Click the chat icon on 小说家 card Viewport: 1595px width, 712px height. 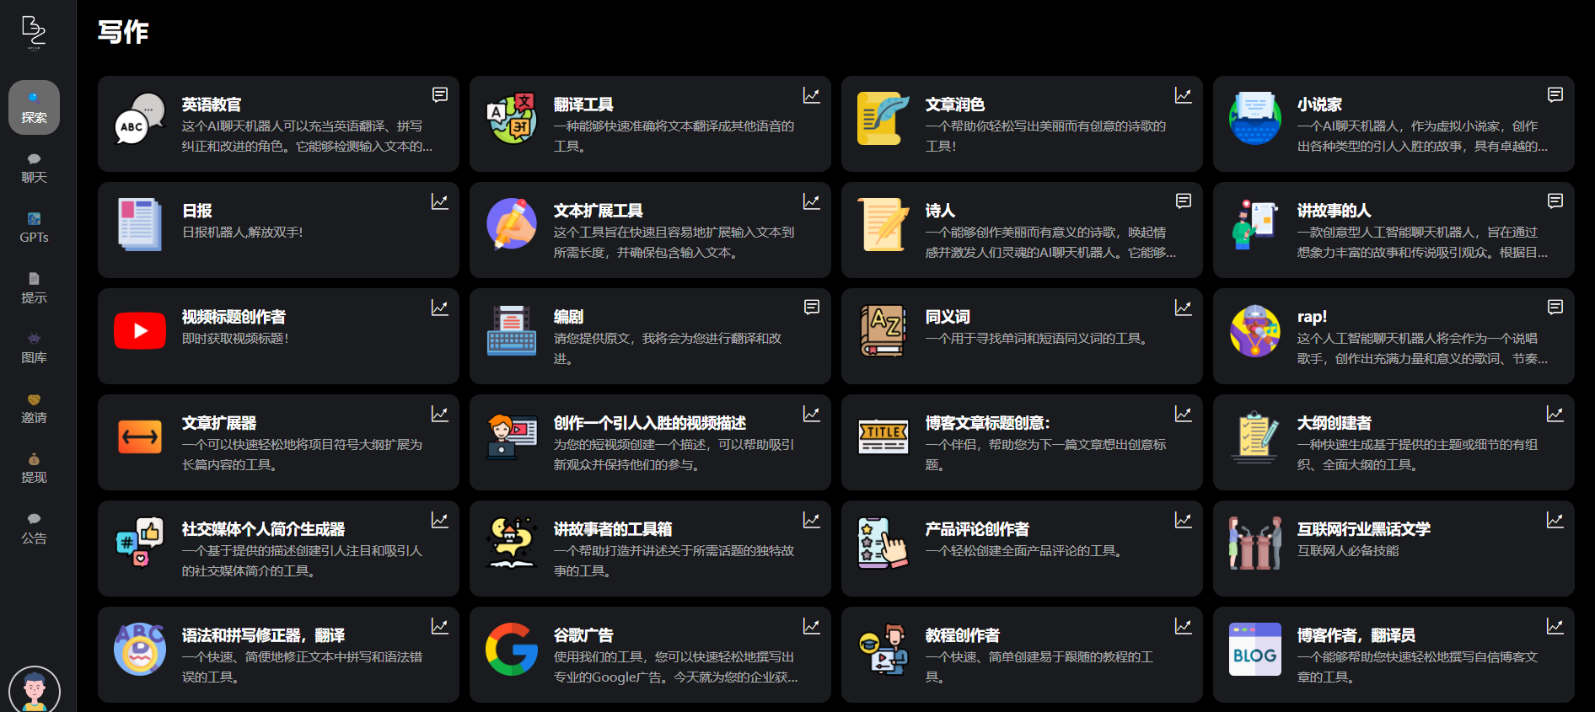[1555, 95]
